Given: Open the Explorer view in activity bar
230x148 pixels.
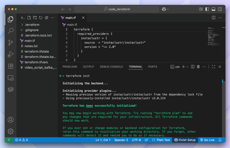Looking at the screenshot, I should coord(10,19).
